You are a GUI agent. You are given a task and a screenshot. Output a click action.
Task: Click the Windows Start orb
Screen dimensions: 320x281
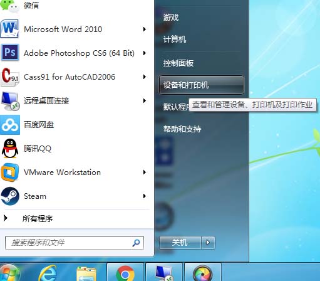coord(9,273)
